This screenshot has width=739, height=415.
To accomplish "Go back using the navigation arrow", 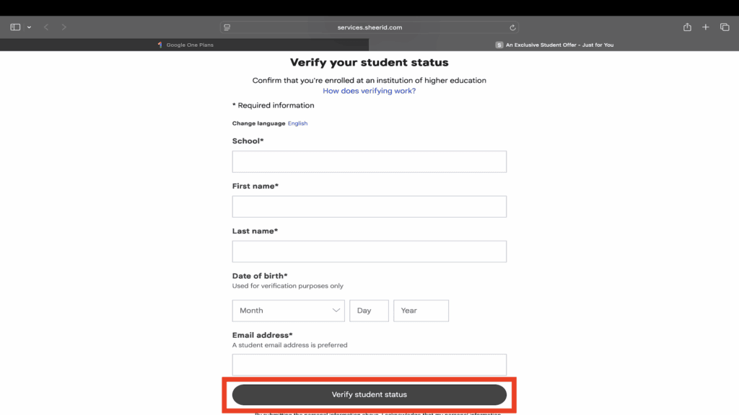I will point(45,27).
